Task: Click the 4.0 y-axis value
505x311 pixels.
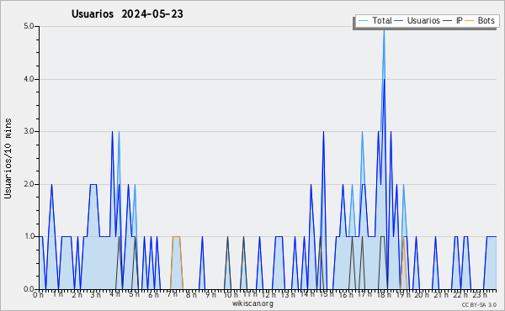Action: (x=29, y=79)
